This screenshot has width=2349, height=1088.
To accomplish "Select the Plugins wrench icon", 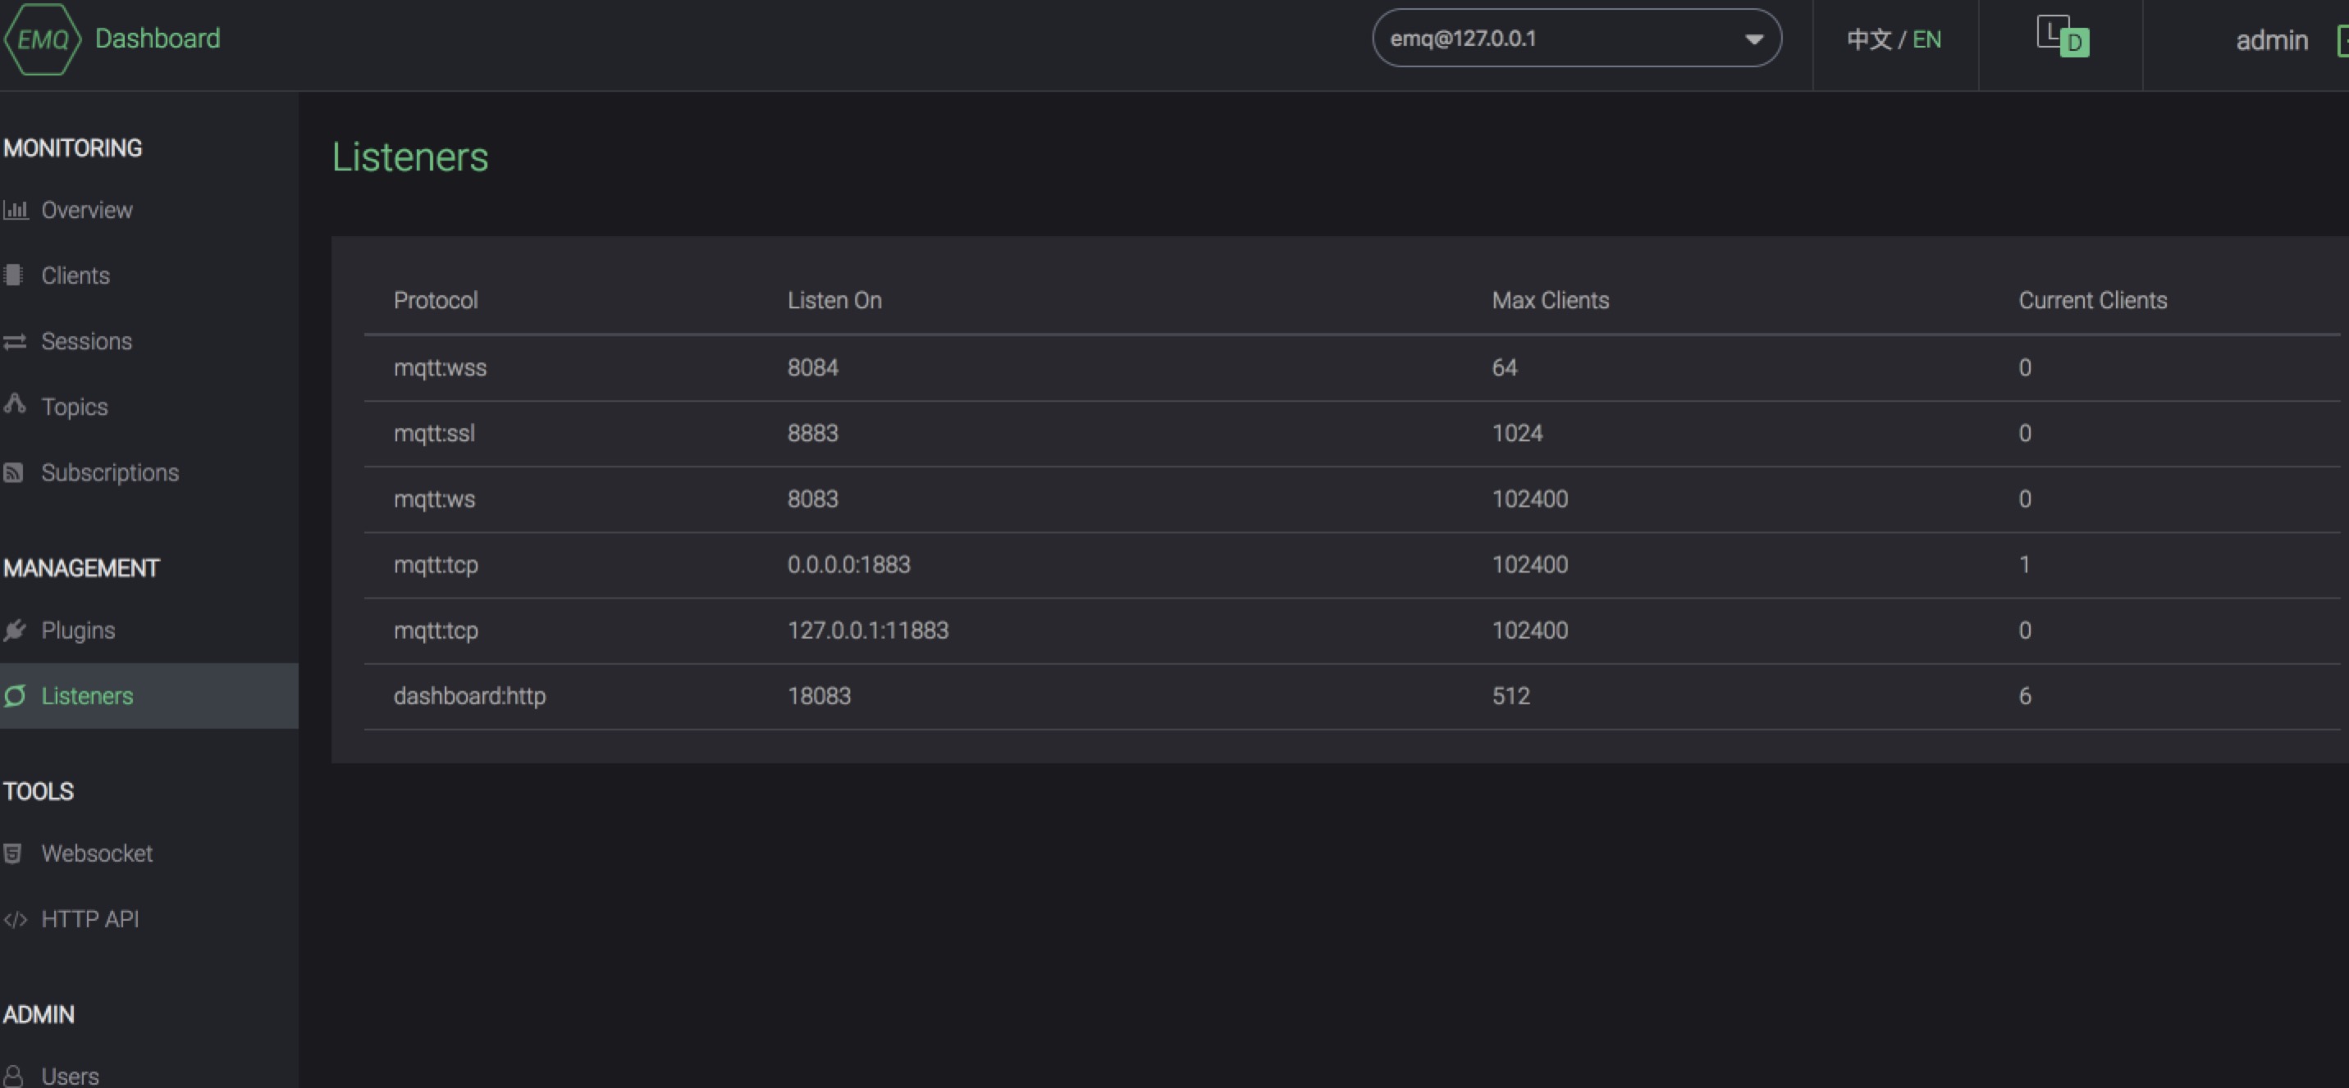I will (x=15, y=630).
